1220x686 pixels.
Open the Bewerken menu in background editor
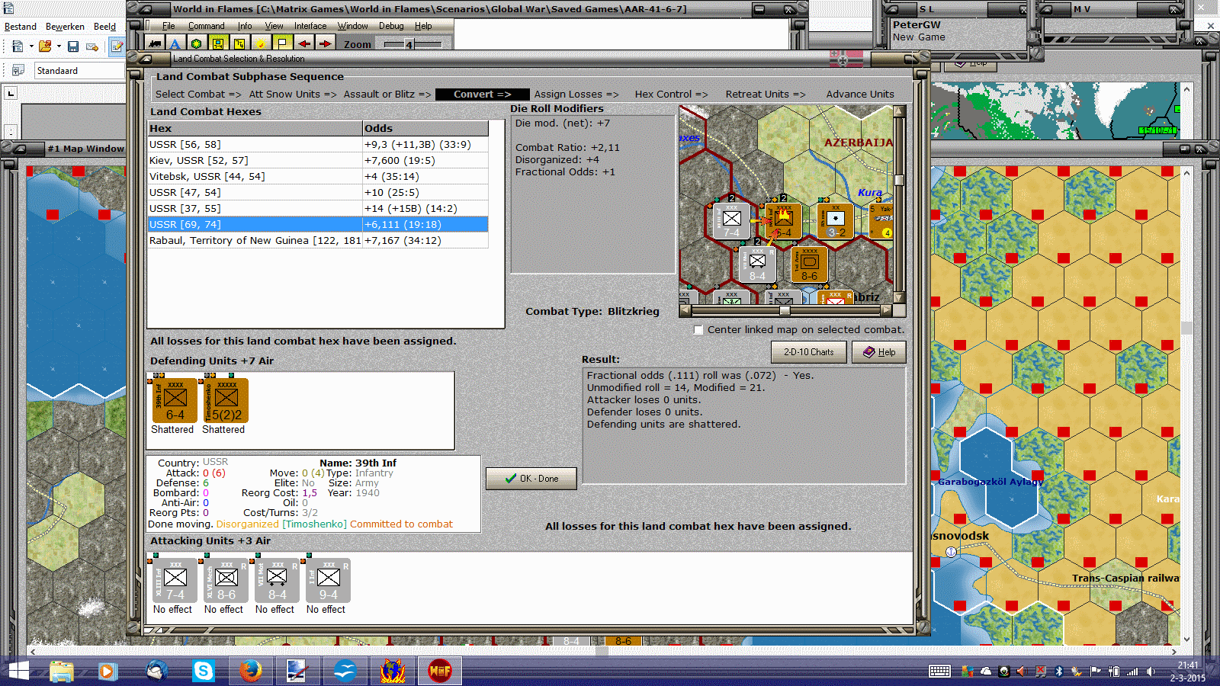(x=66, y=27)
